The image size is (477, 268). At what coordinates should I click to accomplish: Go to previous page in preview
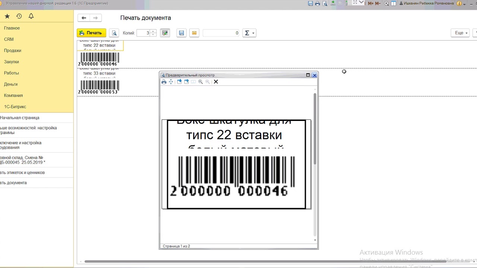pyautogui.click(x=187, y=82)
